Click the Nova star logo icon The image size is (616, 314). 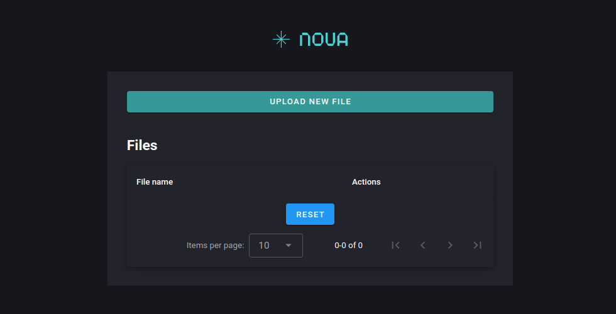point(282,39)
